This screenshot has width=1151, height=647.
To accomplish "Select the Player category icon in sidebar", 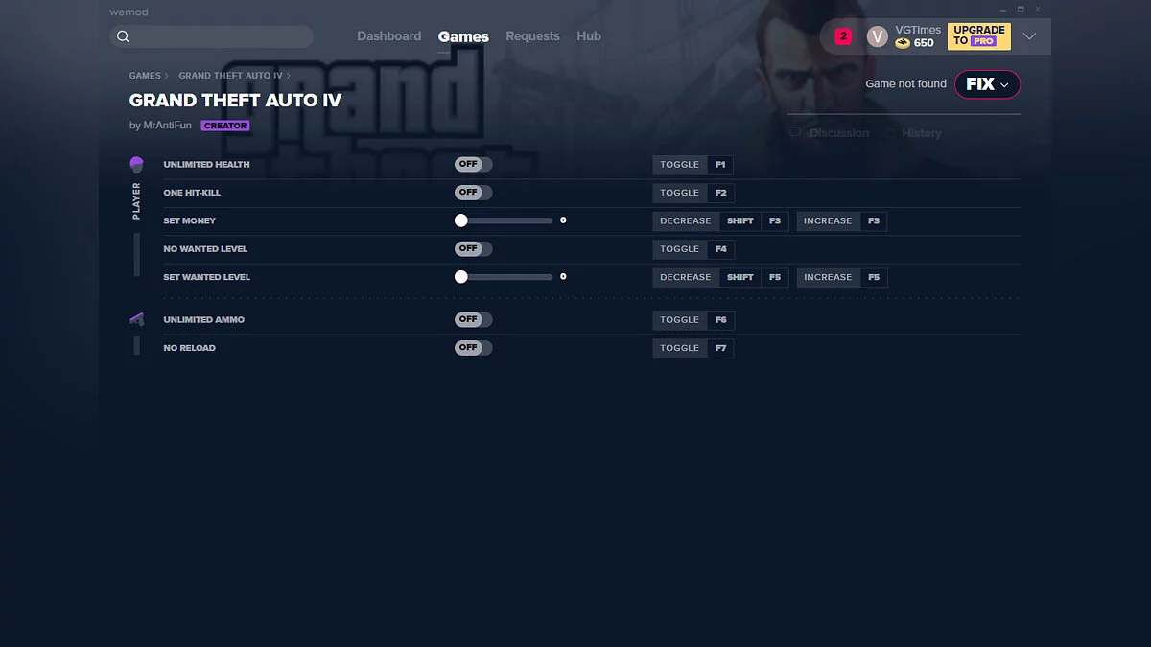I will coord(136,164).
